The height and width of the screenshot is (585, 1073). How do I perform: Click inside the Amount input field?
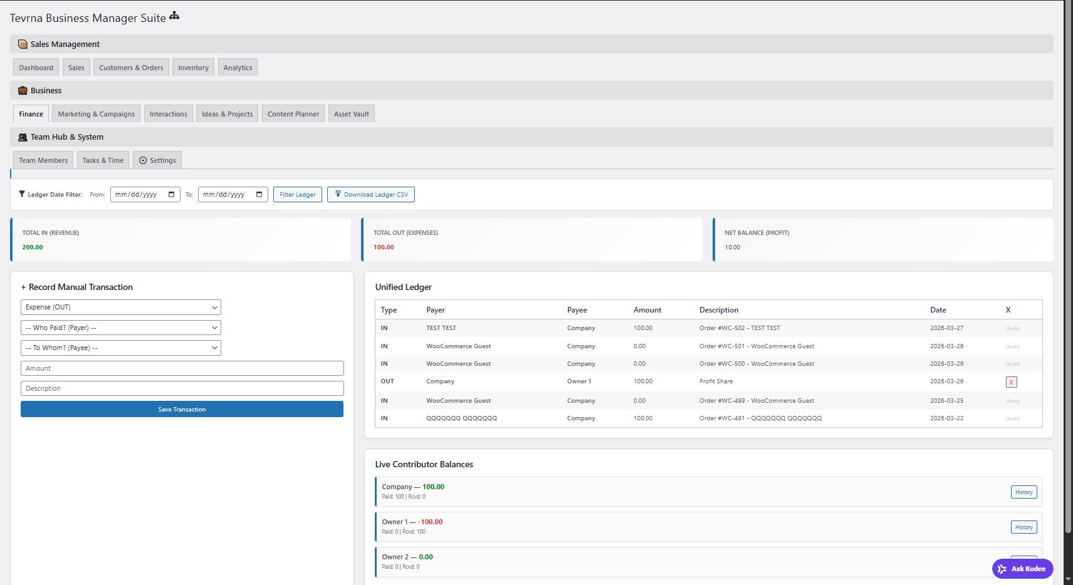pyautogui.click(x=182, y=368)
